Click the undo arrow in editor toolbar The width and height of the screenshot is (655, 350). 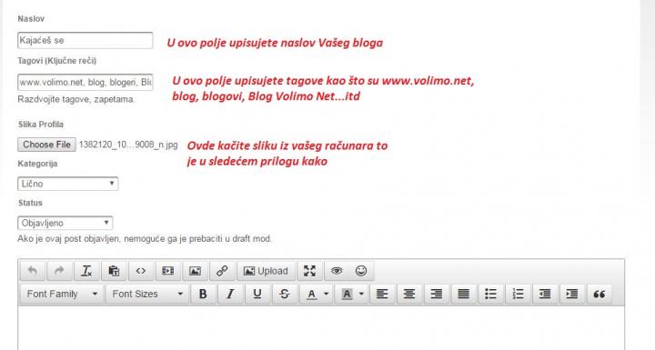pos(33,271)
